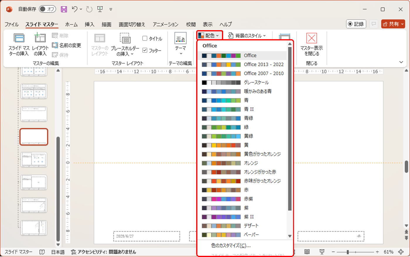Screen dimensions: 410x257
Task: Choose 黄色がかったオレンジ color scheme
Action: 242,154
